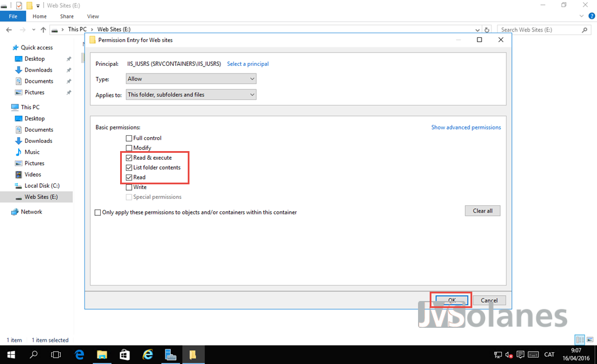
Task: Open the File menu tab
Action: (13, 16)
